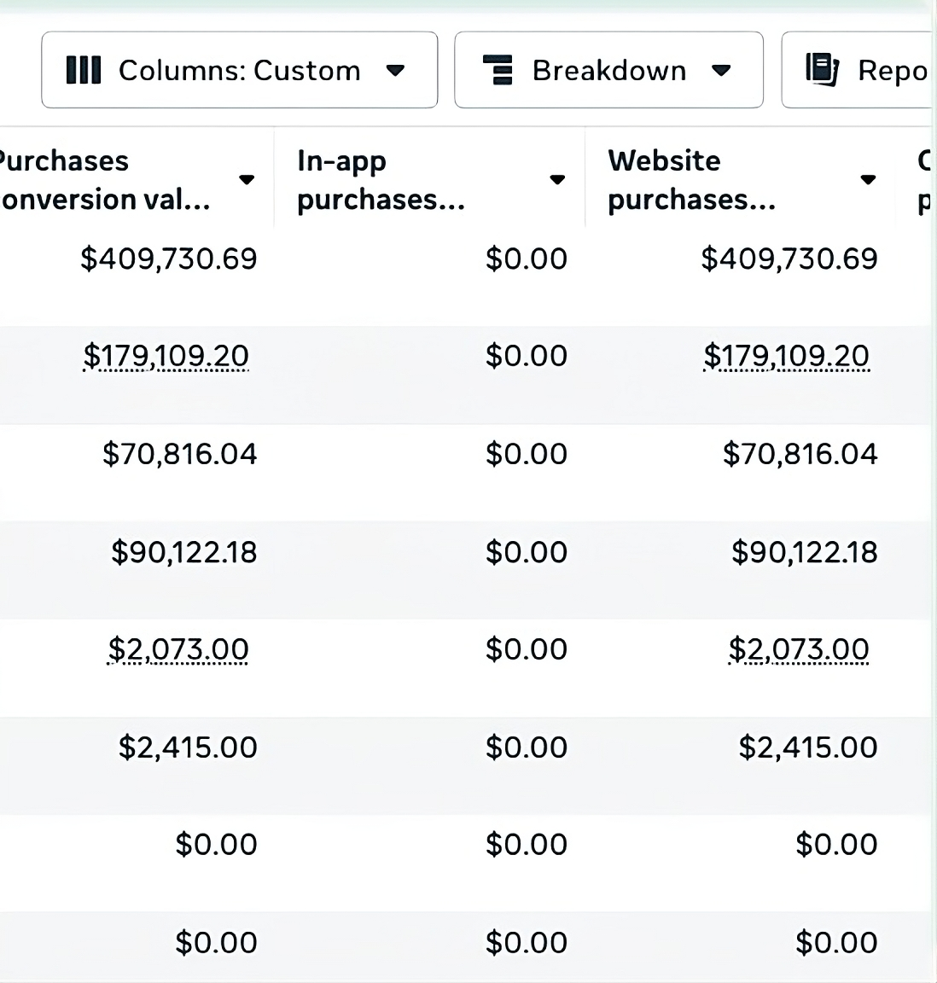The width and height of the screenshot is (937, 983).
Task: Select the In-app purchases column header
Action: click(381, 179)
